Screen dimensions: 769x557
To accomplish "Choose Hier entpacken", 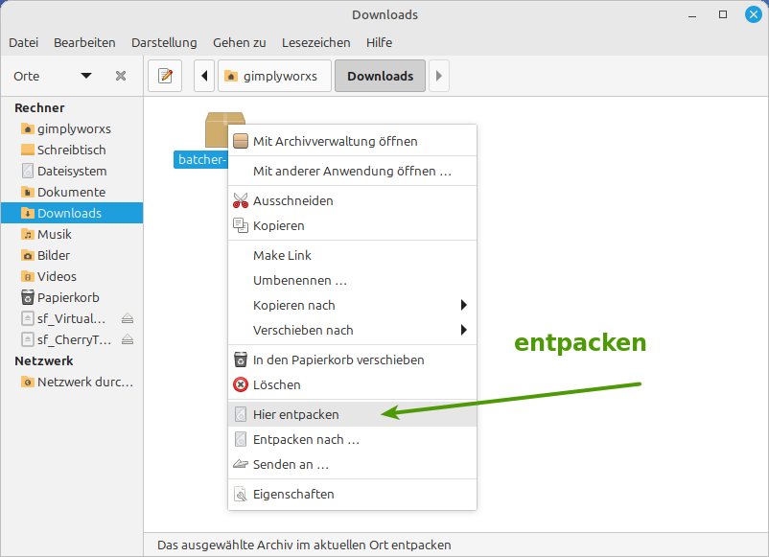I will [x=352, y=414].
